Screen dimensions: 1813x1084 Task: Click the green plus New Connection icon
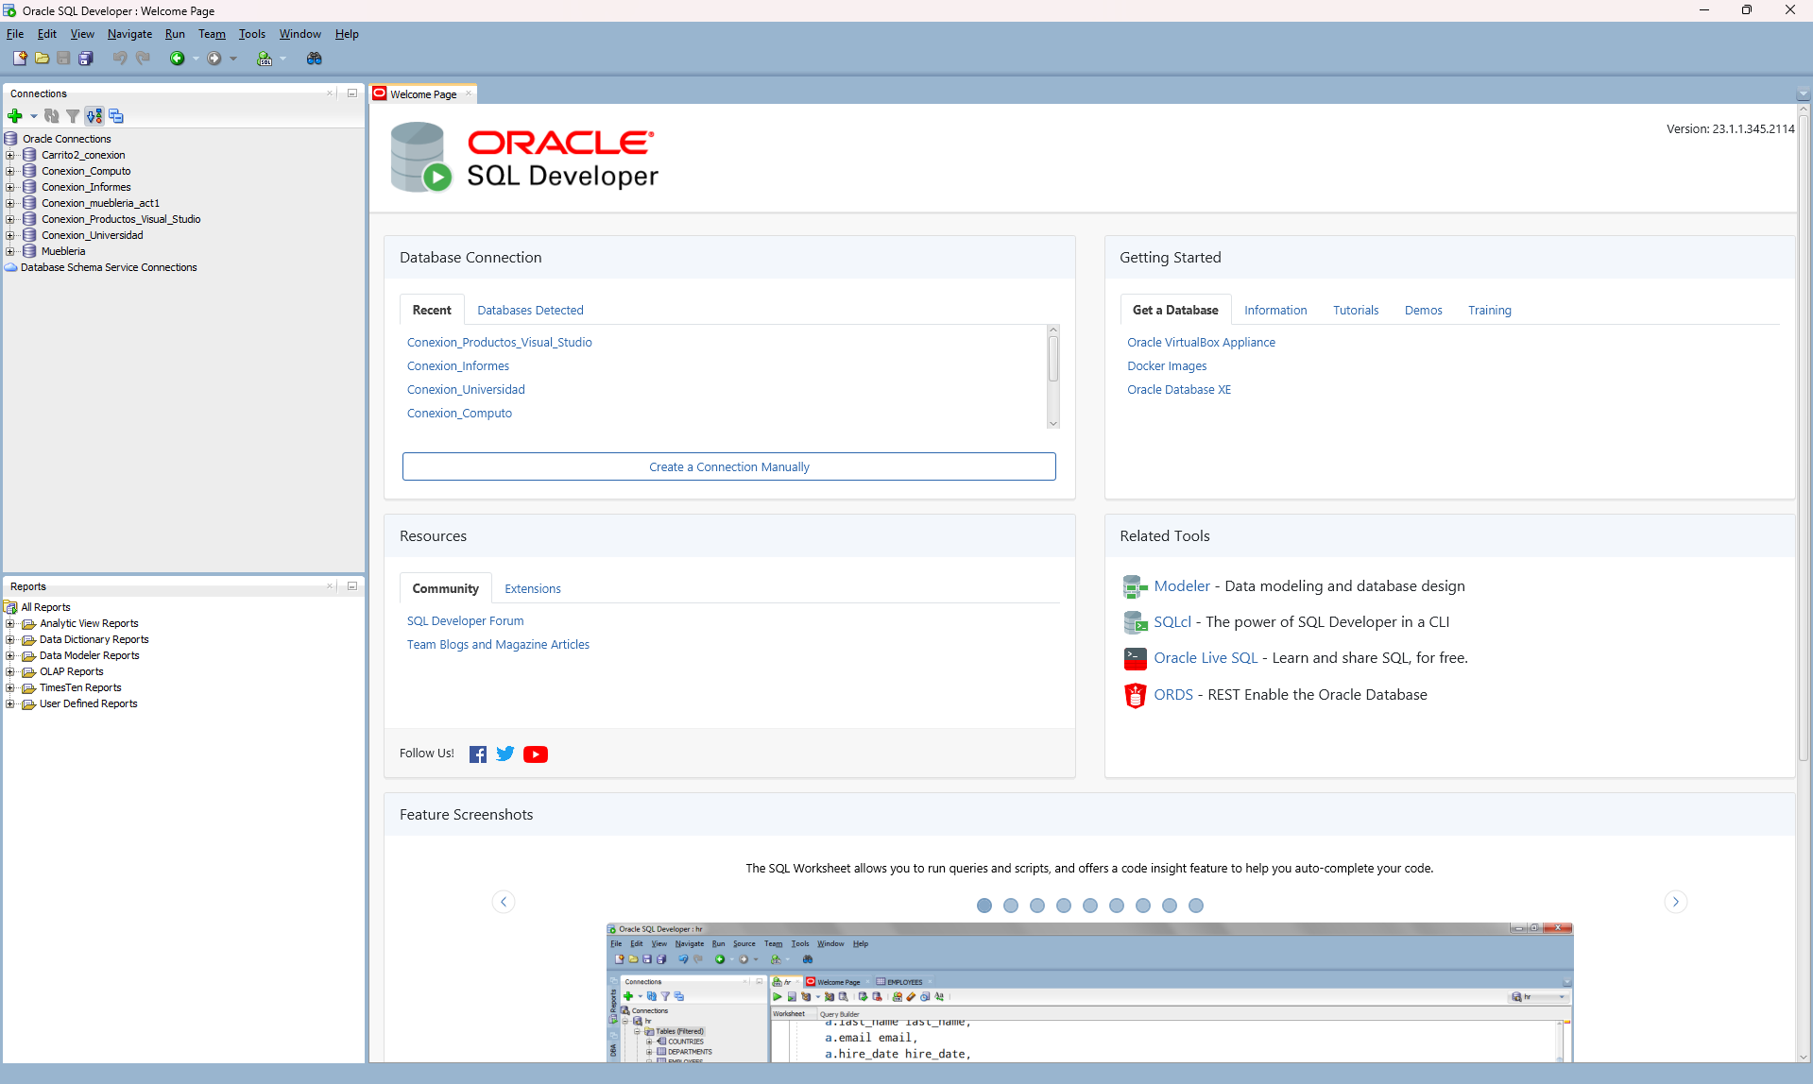[15, 116]
